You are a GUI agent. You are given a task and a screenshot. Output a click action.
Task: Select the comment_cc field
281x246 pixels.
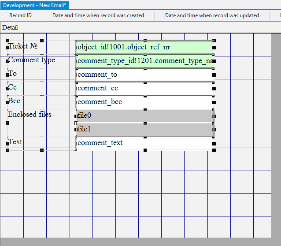click(144, 88)
